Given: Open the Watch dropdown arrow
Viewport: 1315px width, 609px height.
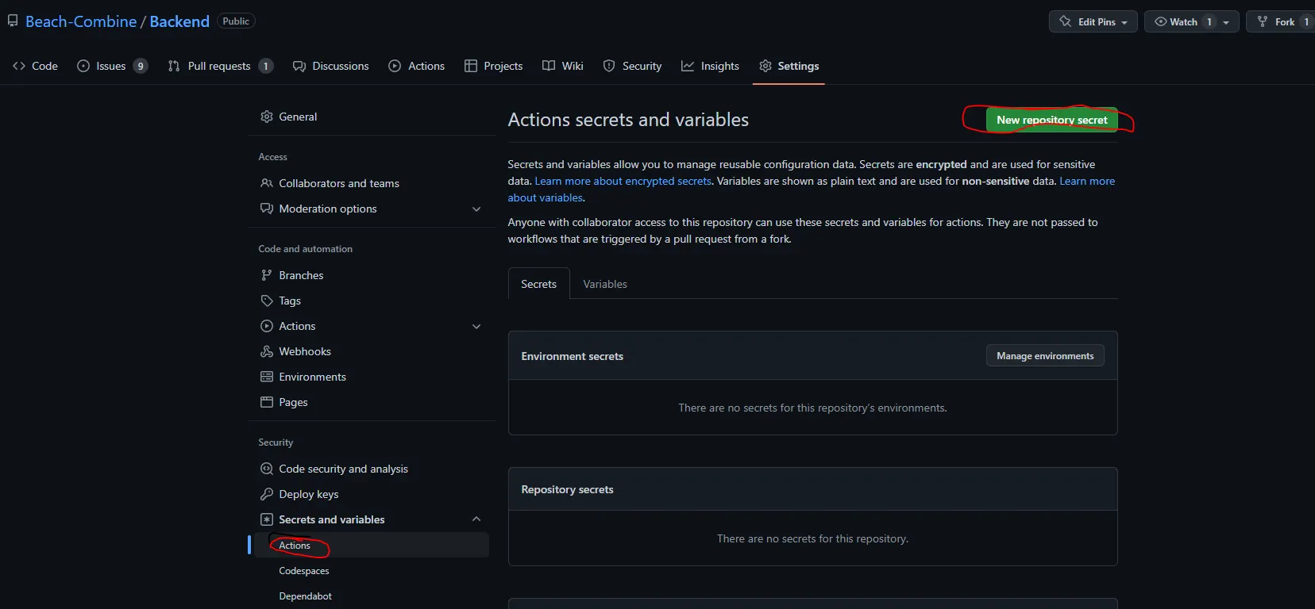Looking at the screenshot, I should point(1226,22).
